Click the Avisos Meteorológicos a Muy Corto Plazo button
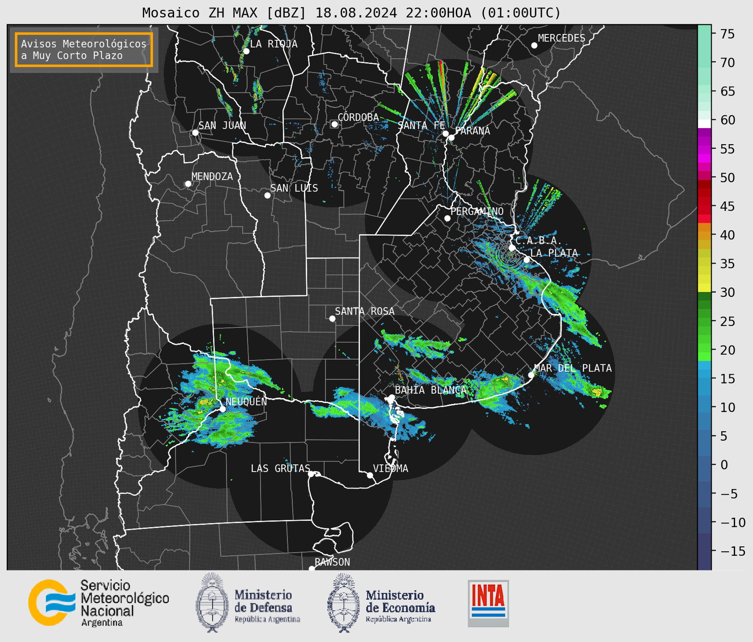753x642 pixels. point(84,50)
